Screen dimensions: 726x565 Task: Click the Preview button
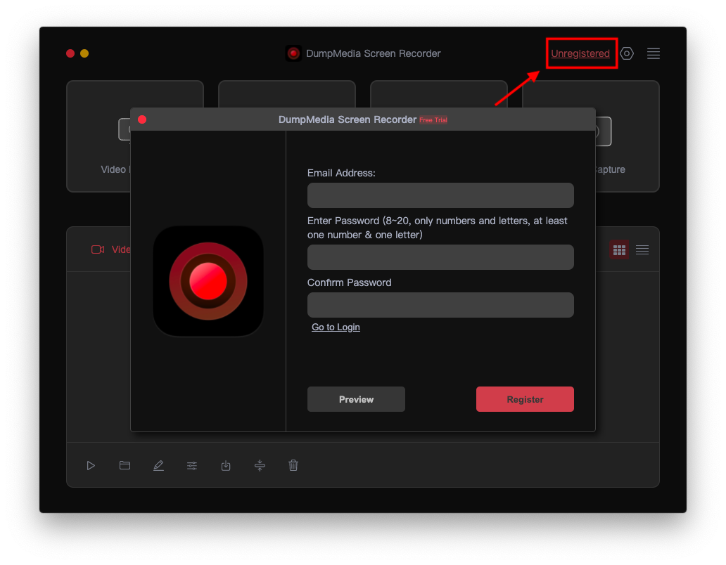[356, 399]
